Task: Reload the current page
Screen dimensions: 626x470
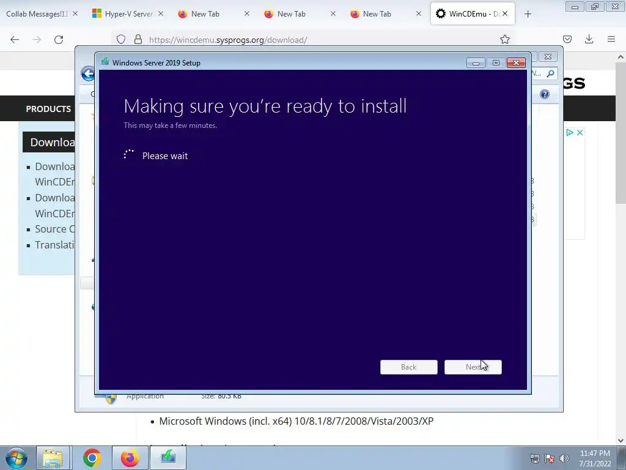Action: click(59, 40)
